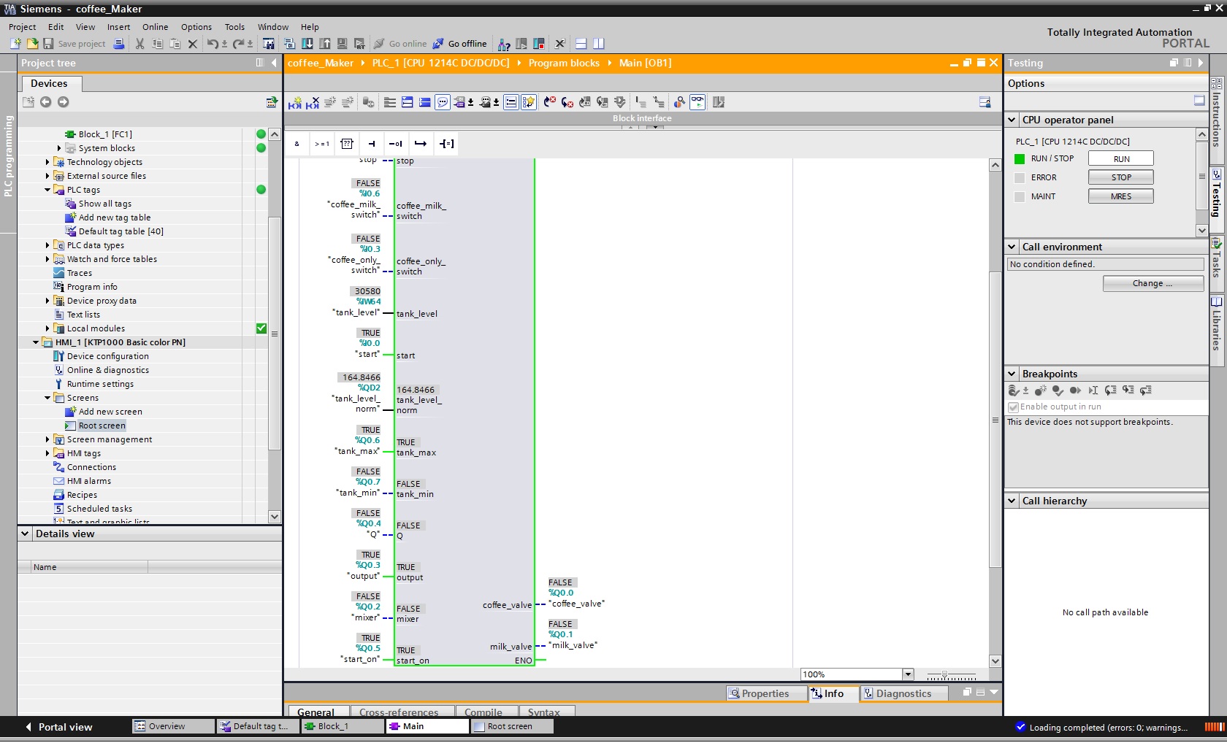Click the Save project icon

click(48, 44)
